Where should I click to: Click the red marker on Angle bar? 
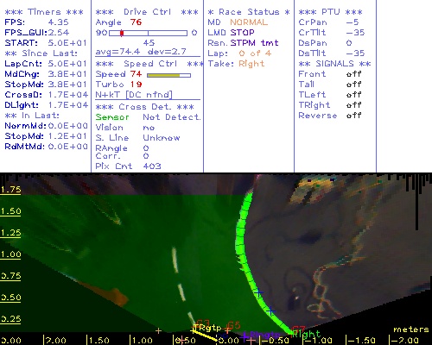pos(122,34)
